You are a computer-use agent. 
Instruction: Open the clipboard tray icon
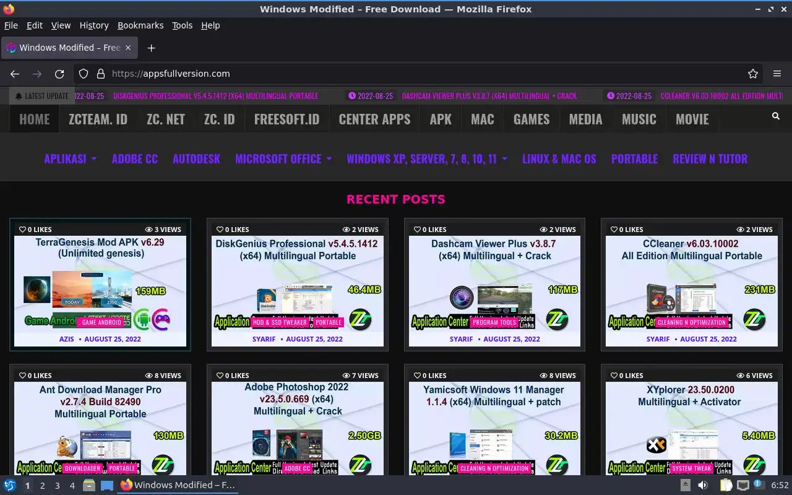(x=726, y=485)
